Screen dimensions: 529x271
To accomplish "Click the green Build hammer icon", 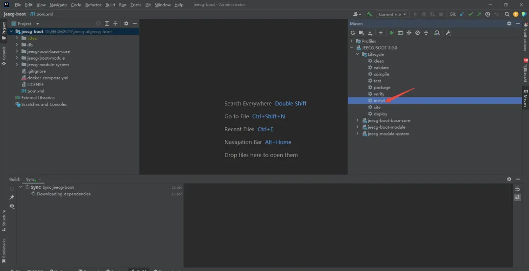I will click(369, 14).
